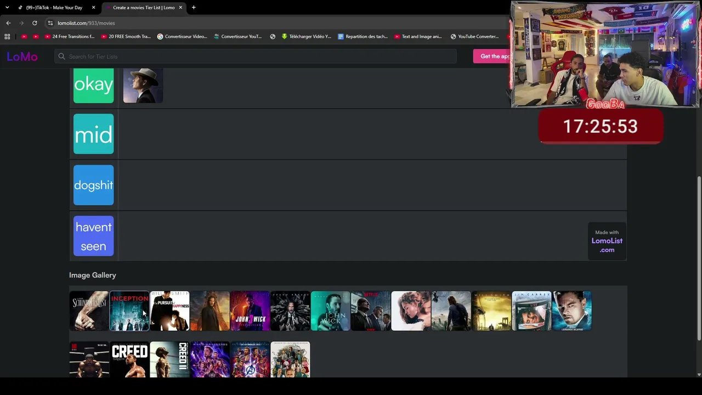Select the Creed II poster

coord(169,359)
